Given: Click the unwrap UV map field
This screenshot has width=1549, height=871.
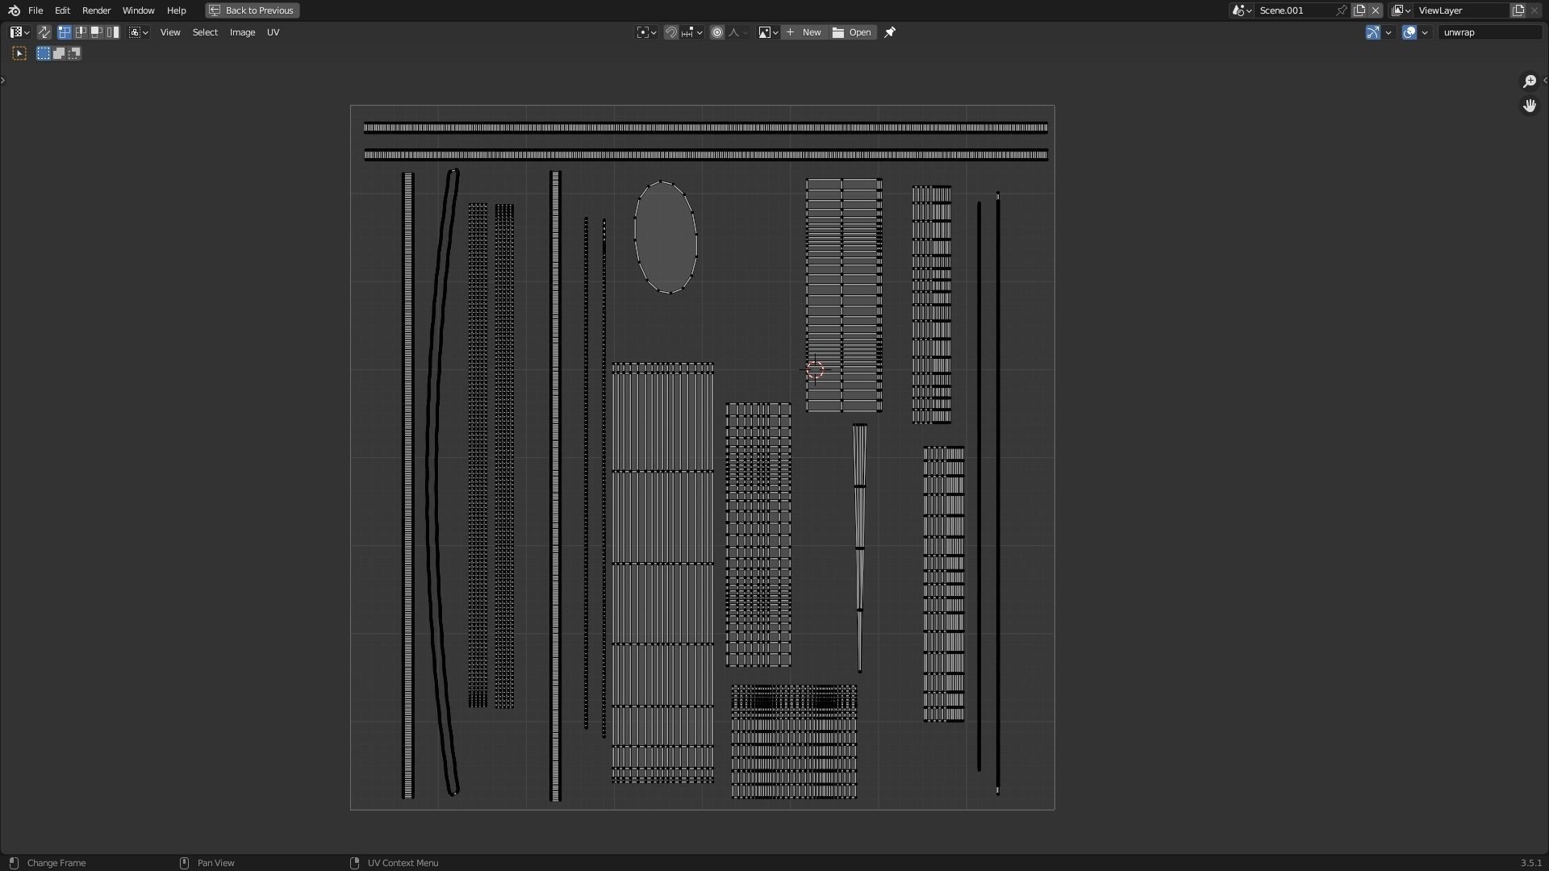Looking at the screenshot, I should point(1488,32).
